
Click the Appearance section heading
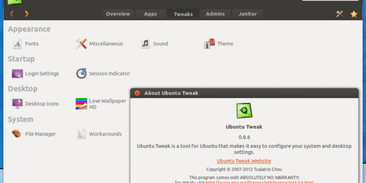click(29, 29)
